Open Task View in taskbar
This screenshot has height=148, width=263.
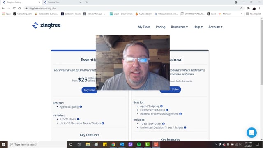(79, 144)
